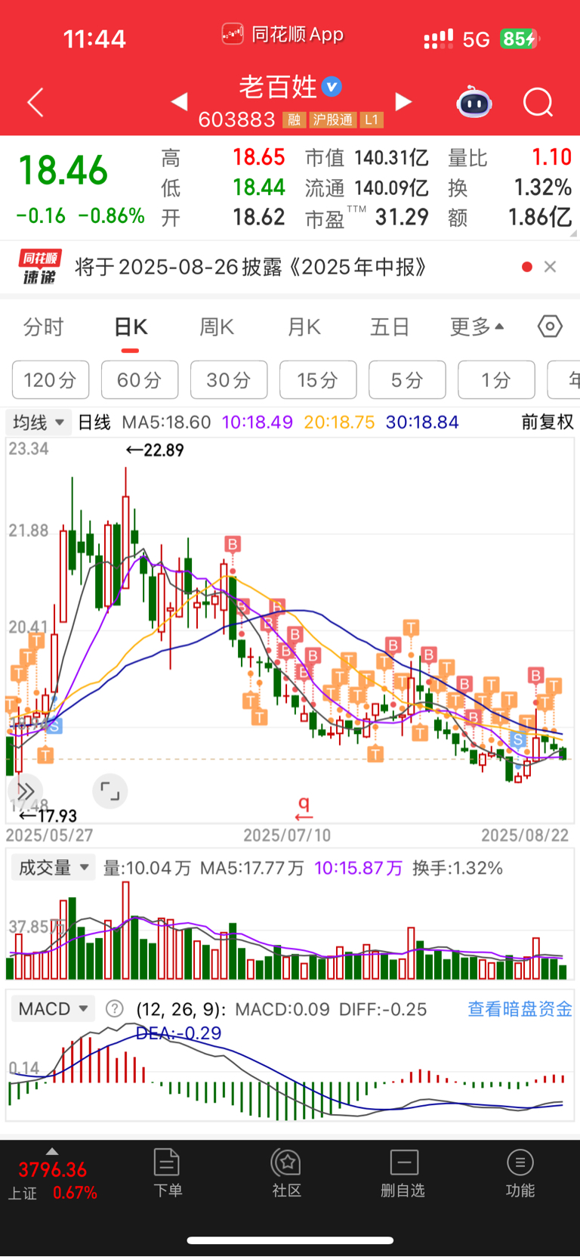This screenshot has height=1257, width=580.
Task: Go to previous stock with left triangle
Action: (179, 101)
